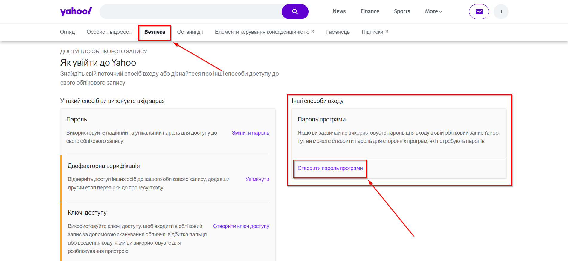Click the Двофакторна верифікація title
This screenshot has width=568, height=261.
(x=104, y=166)
